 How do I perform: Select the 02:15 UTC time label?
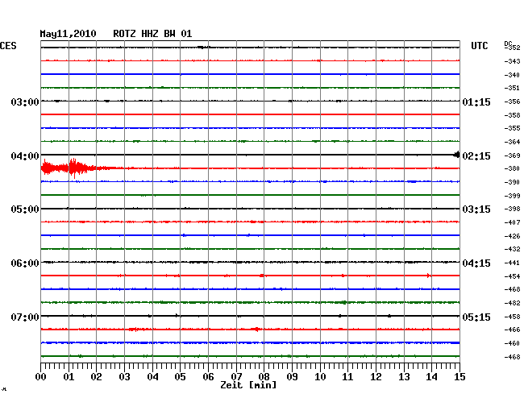pyautogui.click(x=476, y=156)
